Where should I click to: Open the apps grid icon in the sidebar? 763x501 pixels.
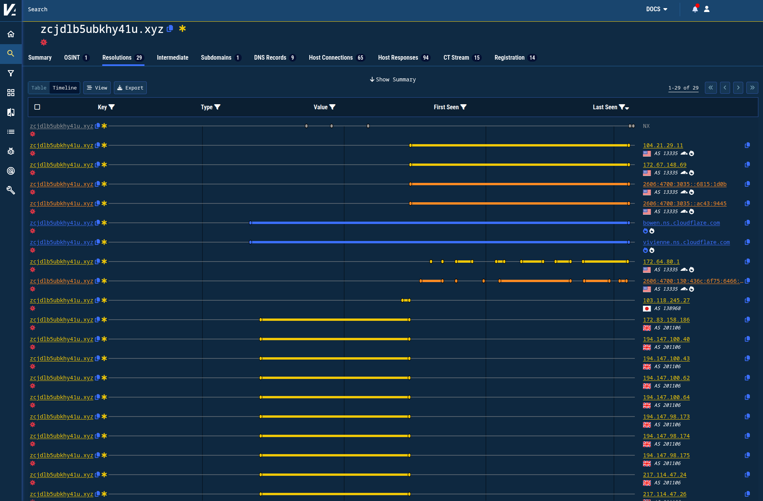(11, 93)
